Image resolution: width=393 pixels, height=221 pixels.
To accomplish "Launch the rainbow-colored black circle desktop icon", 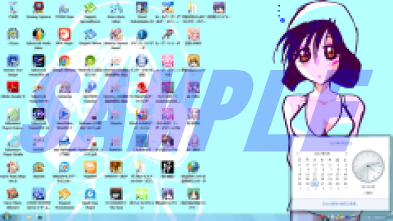I will pos(39,34).
